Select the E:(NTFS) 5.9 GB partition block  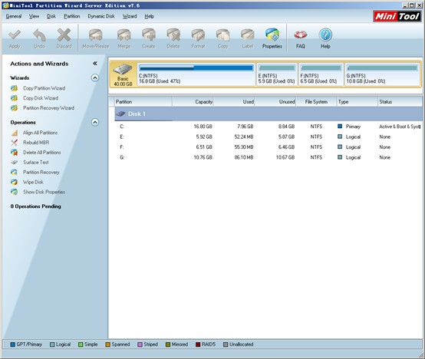[277, 74]
